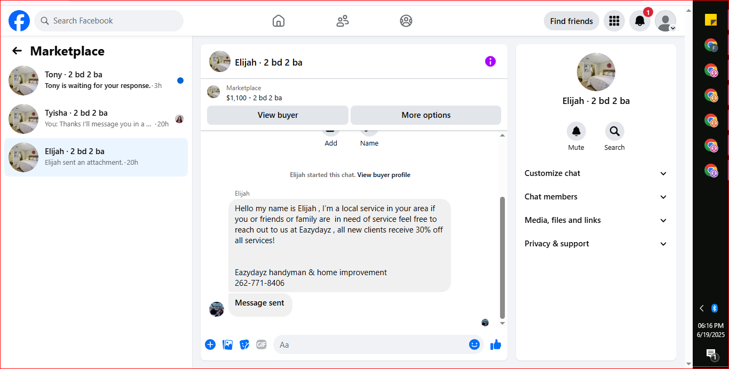Screen dimensions: 729x369
Task: Click Tony's blue unread dot
Action: (180, 81)
